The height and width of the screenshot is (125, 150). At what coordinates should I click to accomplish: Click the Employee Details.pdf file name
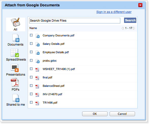[56, 52]
